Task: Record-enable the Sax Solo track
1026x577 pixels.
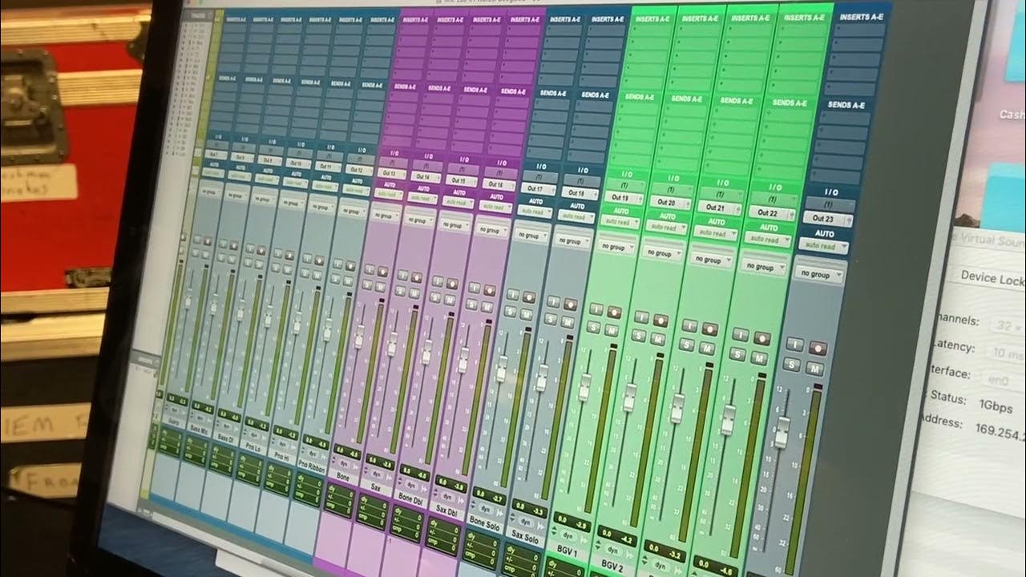Action: pyautogui.click(x=570, y=305)
